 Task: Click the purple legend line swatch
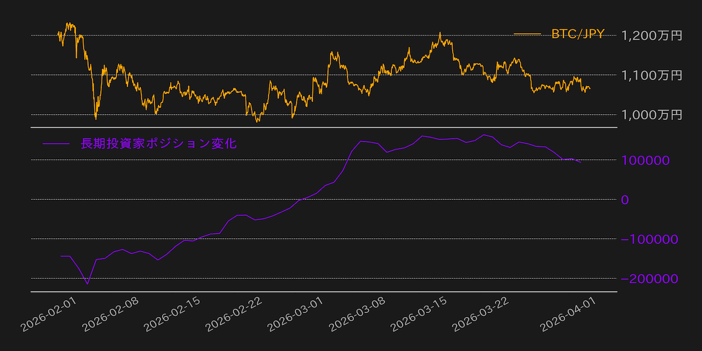click(56, 143)
